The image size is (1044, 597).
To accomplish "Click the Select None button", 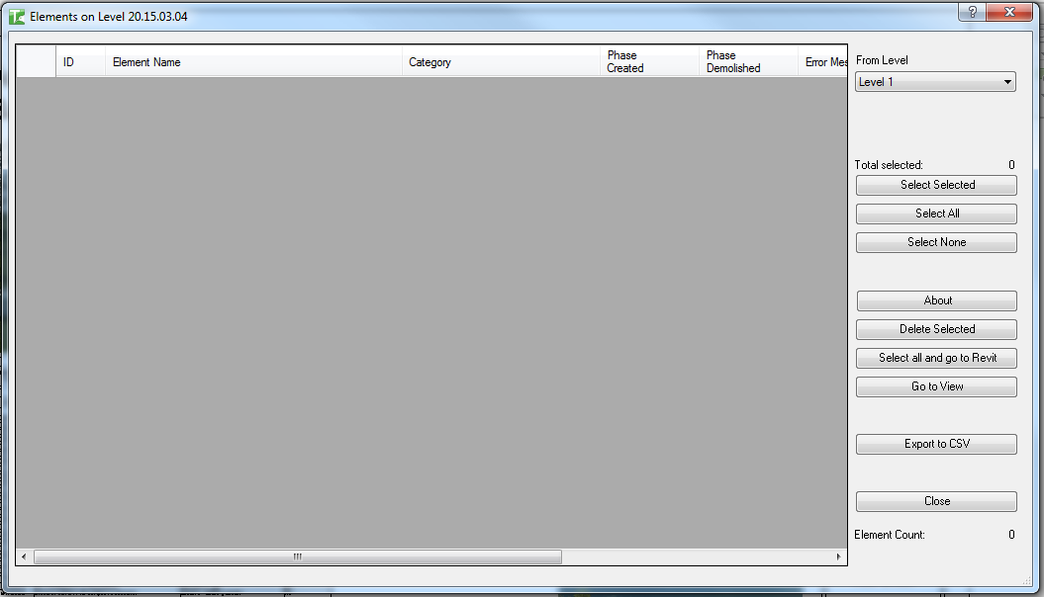I will point(936,242).
